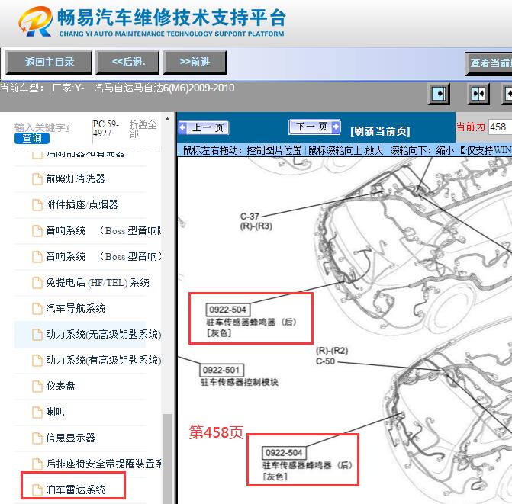The image size is (512, 504).
Task: Click the C-50 connector label
Action: click(x=326, y=361)
